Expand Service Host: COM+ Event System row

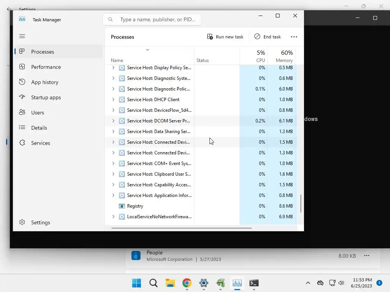click(x=113, y=163)
